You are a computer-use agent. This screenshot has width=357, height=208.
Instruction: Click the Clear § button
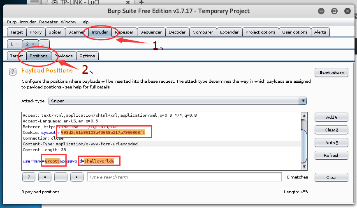point(331,130)
